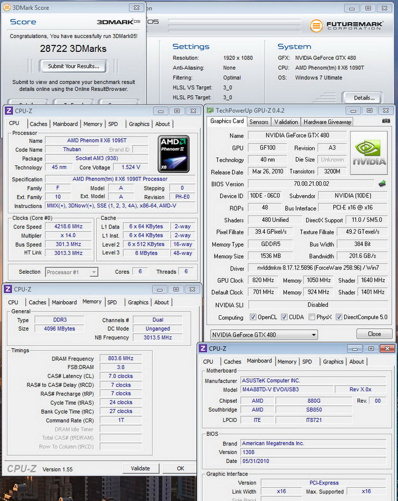Open the Hardware Giveaway tab
Viewport: 398px width, 501px height.
(327, 122)
